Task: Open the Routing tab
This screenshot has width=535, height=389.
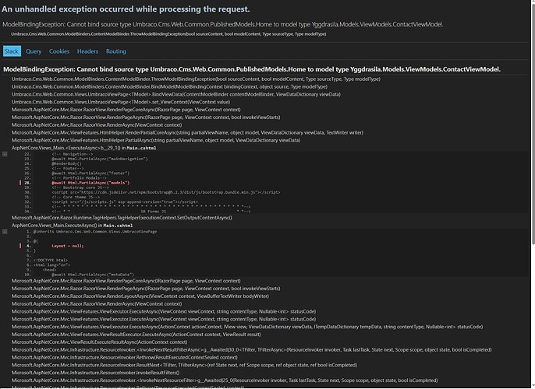Action: click(116, 51)
